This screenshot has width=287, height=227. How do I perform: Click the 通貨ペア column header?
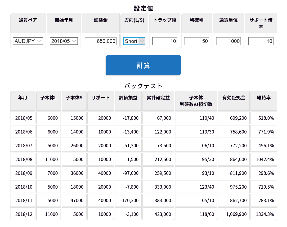[x=28, y=23]
